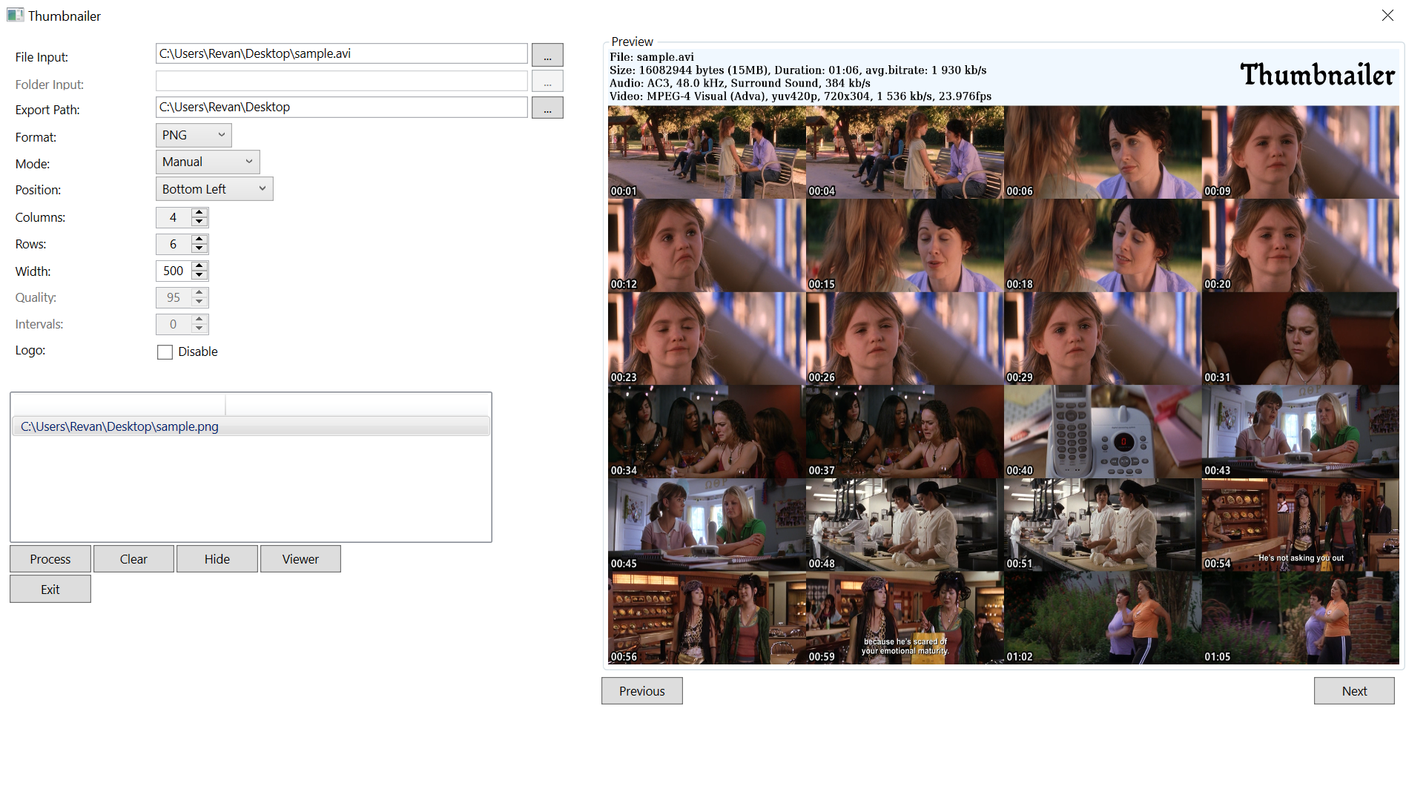Click the 00:29 preview thumbnail

[1103, 338]
